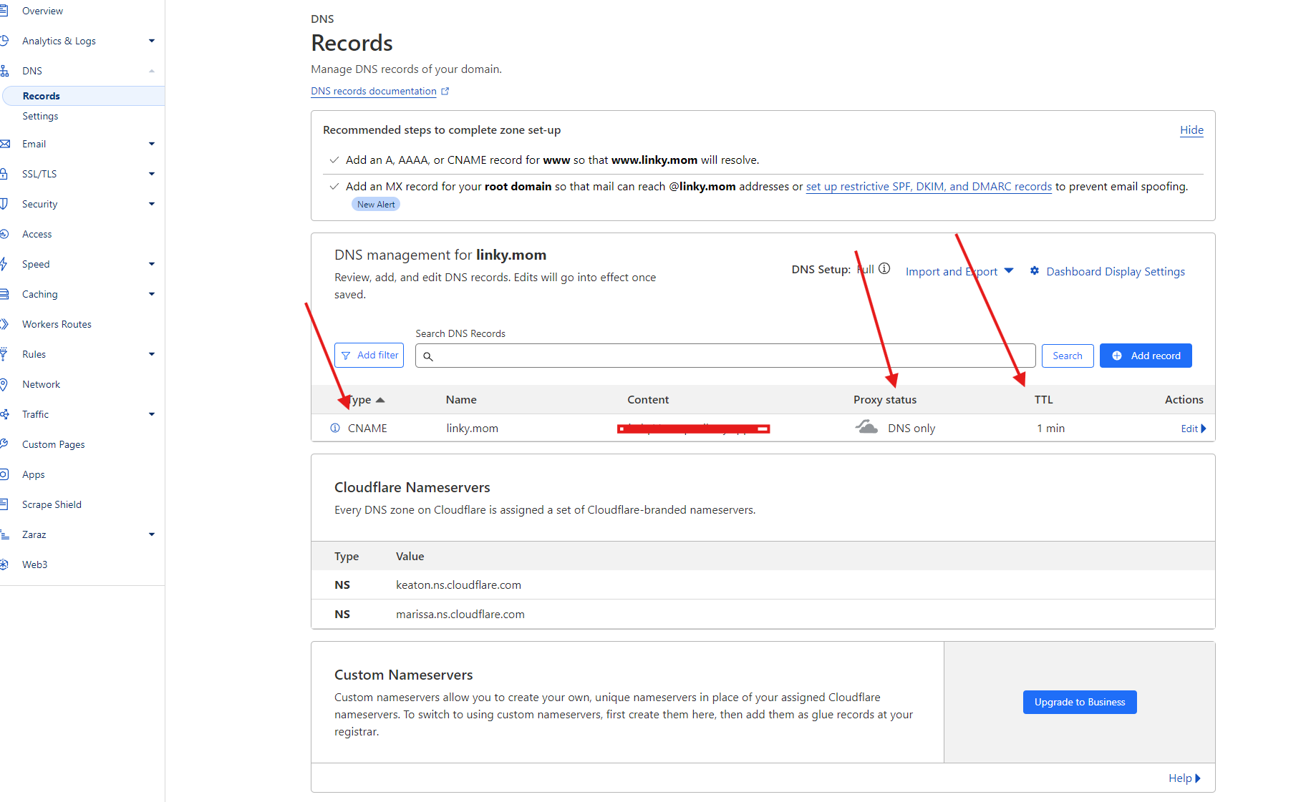Click the TTL column header
This screenshot has width=1301, height=802.
coord(1043,400)
